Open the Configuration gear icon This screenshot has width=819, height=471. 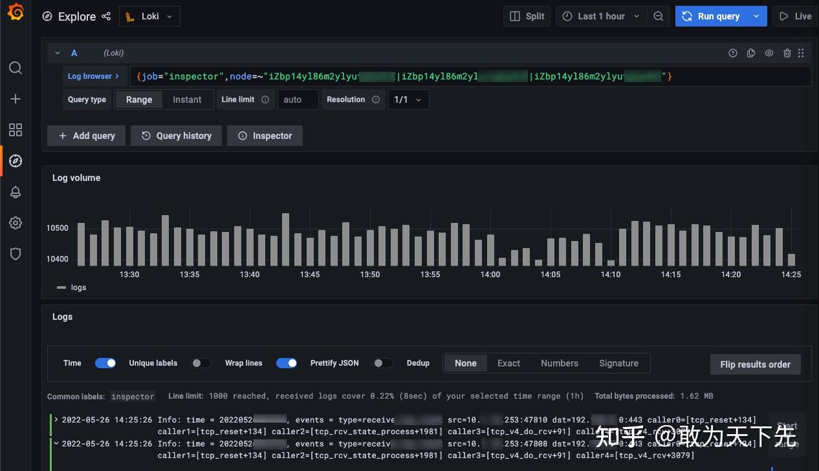(16, 223)
